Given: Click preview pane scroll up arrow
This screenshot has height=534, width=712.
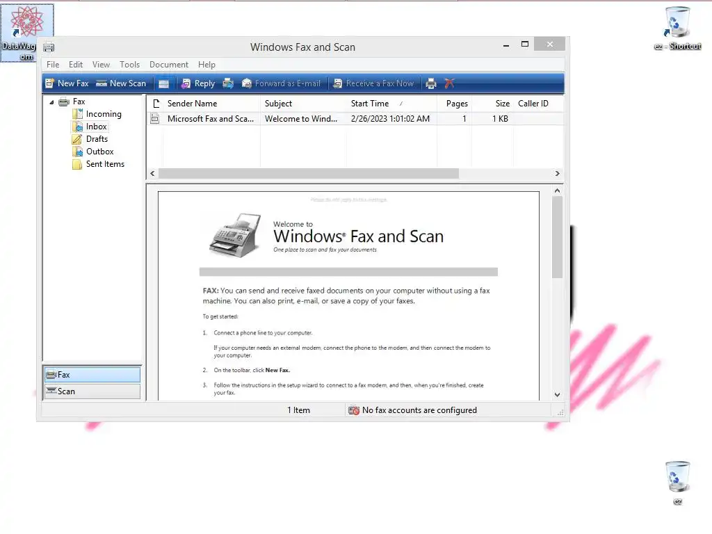Looking at the screenshot, I should (557, 191).
